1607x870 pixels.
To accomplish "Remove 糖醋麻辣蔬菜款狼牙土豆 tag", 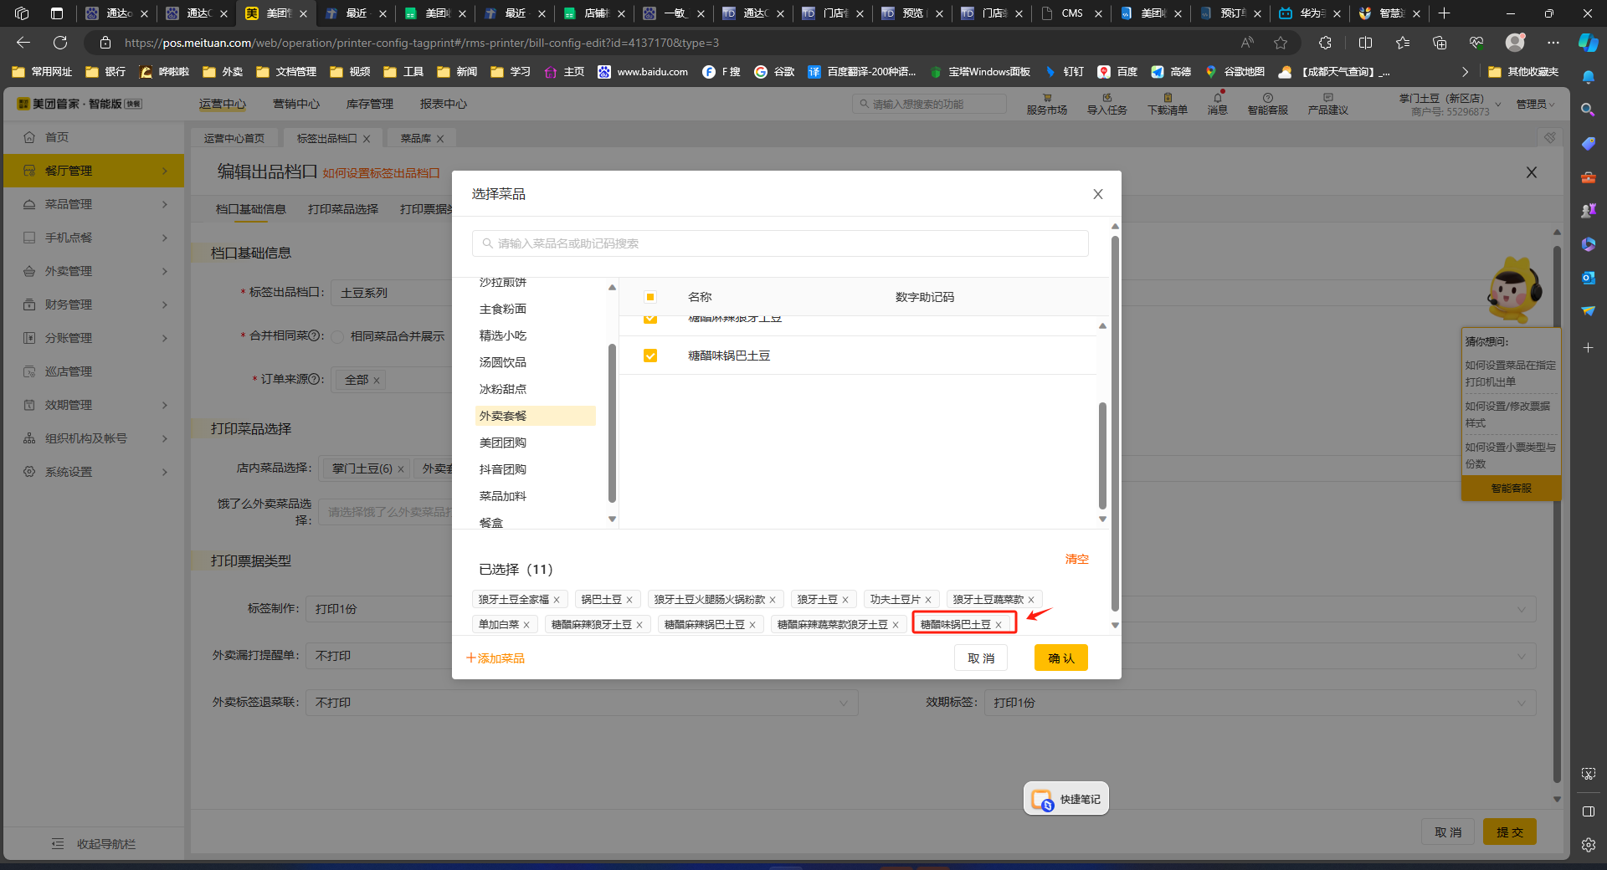I will 896,625.
